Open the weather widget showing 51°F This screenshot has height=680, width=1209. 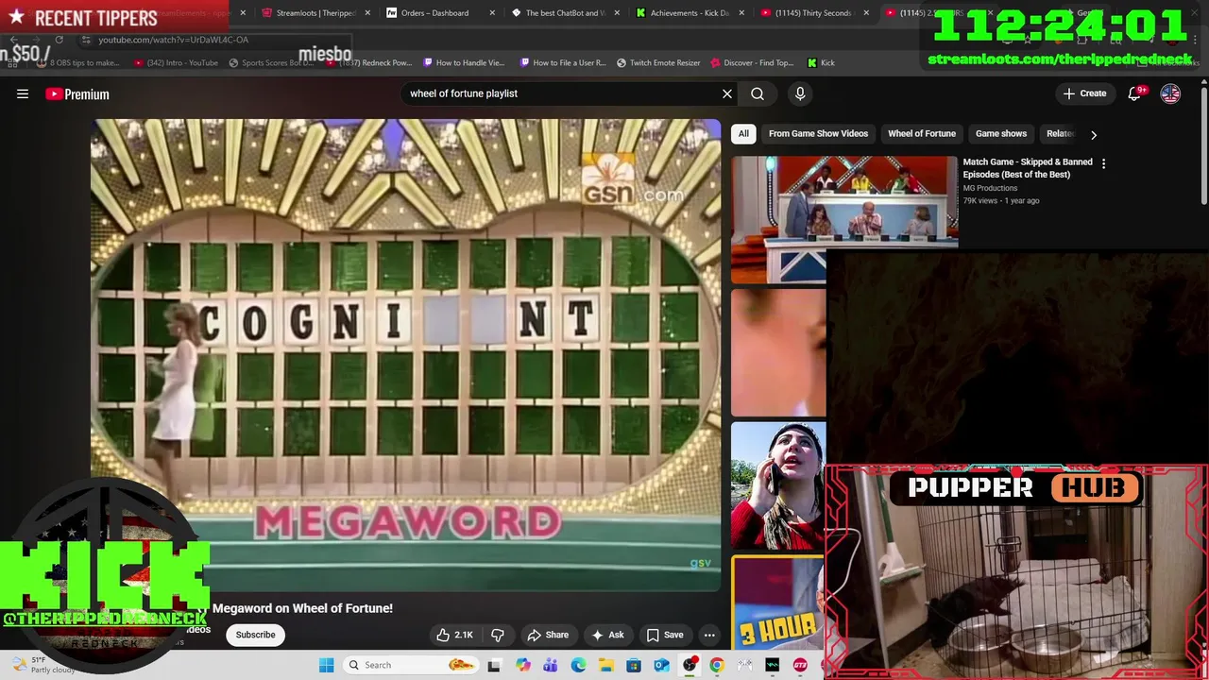tap(43, 665)
